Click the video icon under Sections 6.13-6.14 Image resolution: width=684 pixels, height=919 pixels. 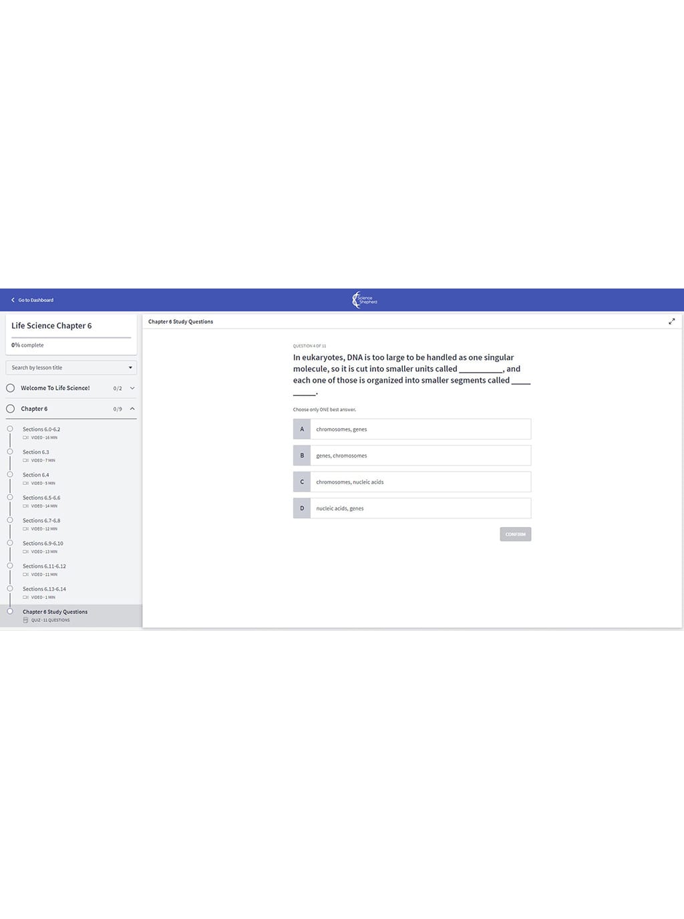25,598
